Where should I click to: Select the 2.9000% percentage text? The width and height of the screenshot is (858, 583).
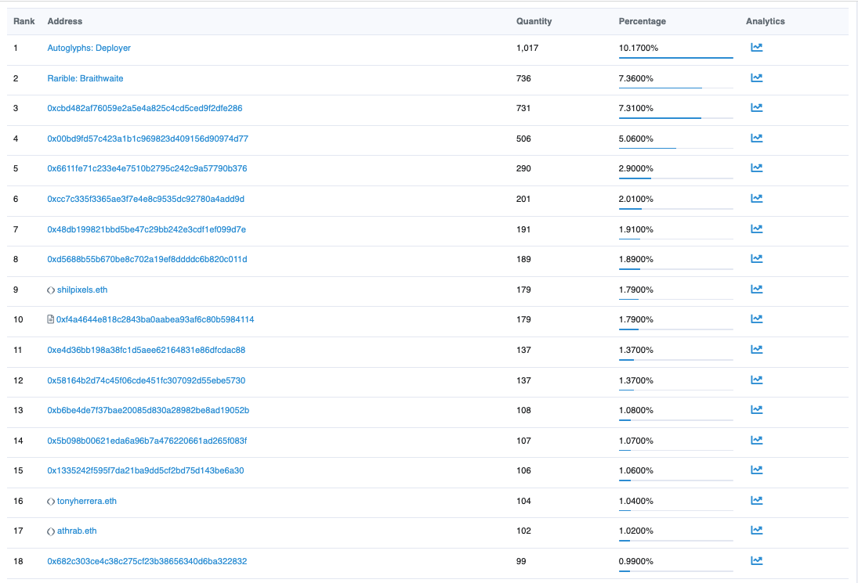[635, 168]
